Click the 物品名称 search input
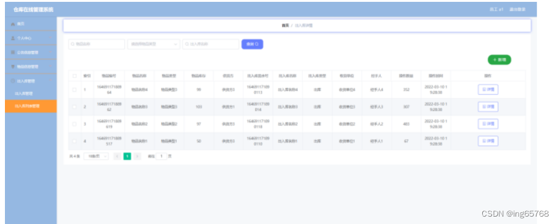The width and height of the screenshot is (558, 224). click(x=97, y=44)
